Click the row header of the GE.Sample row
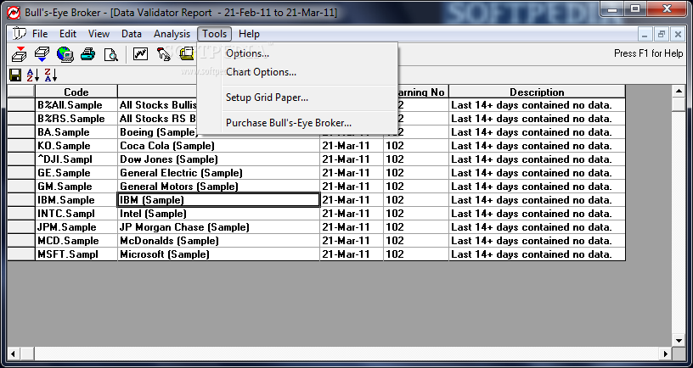 (21, 173)
